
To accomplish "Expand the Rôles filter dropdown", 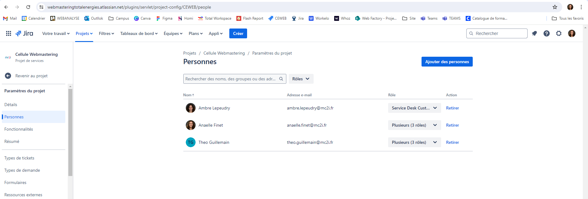I will 301,79.
